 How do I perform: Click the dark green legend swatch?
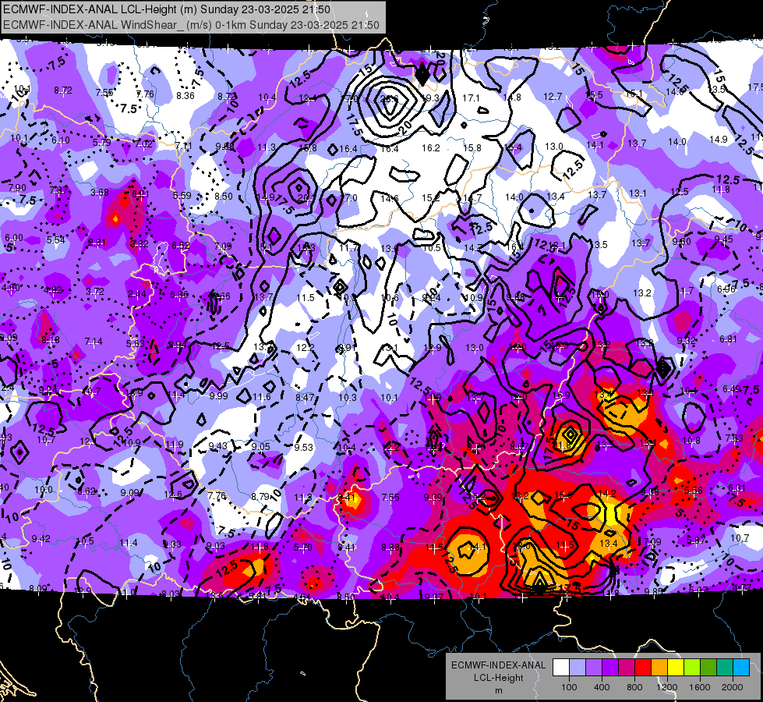click(708, 668)
